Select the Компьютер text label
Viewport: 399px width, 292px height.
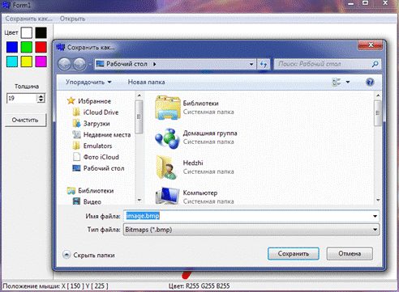tap(200, 193)
